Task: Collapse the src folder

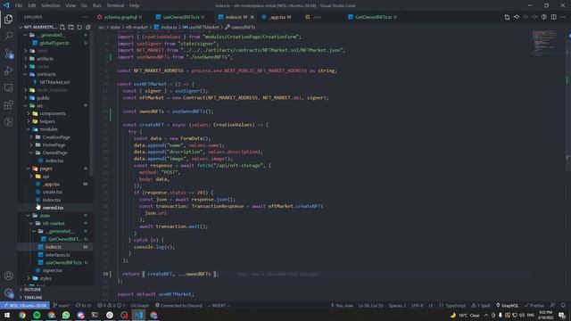Action: click(39, 105)
